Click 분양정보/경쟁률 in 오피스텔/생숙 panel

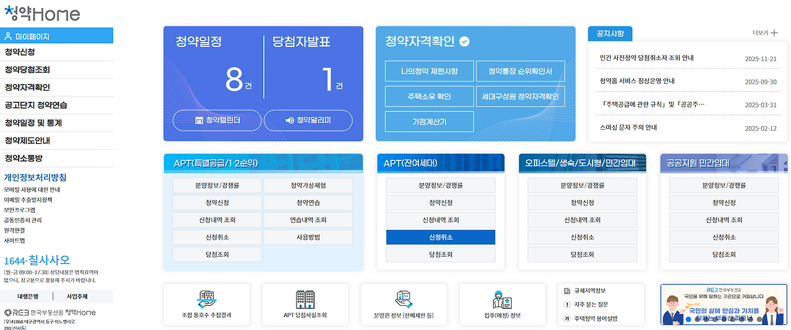[582, 185]
